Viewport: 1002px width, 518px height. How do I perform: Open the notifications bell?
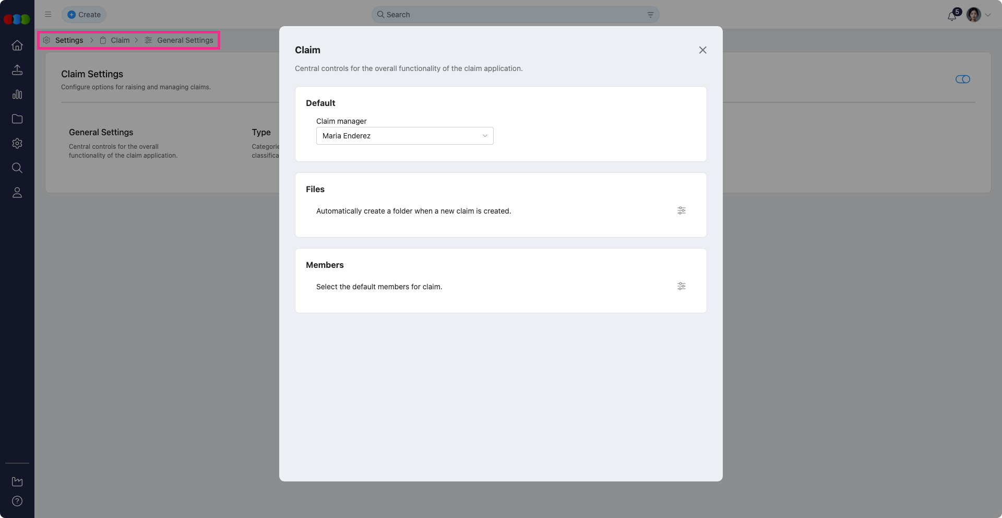pyautogui.click(x=952, y=16)
